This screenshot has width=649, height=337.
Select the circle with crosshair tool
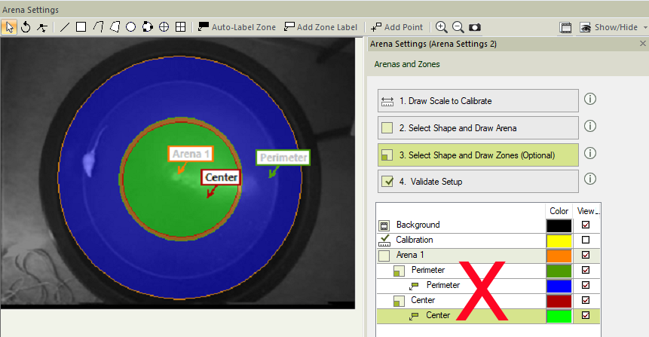pos(164,27)
